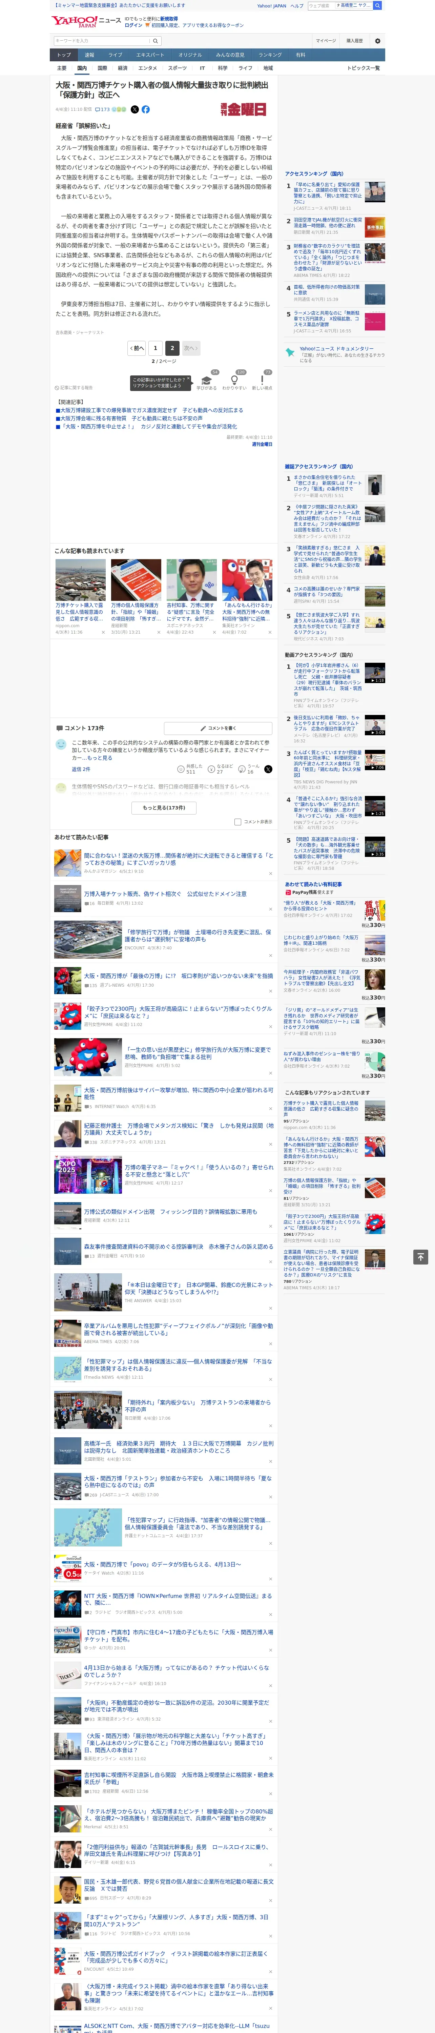This screenshot has height=2033, width=435.
Task: Click コメントを書く button
Action: (219, 728)
